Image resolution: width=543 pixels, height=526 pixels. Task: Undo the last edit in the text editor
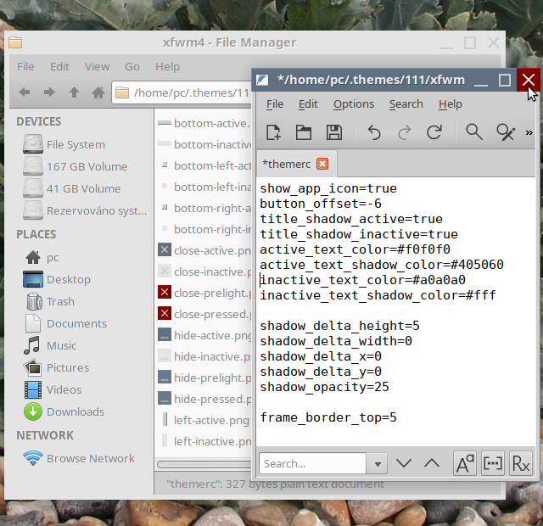(x=374, y=131)
